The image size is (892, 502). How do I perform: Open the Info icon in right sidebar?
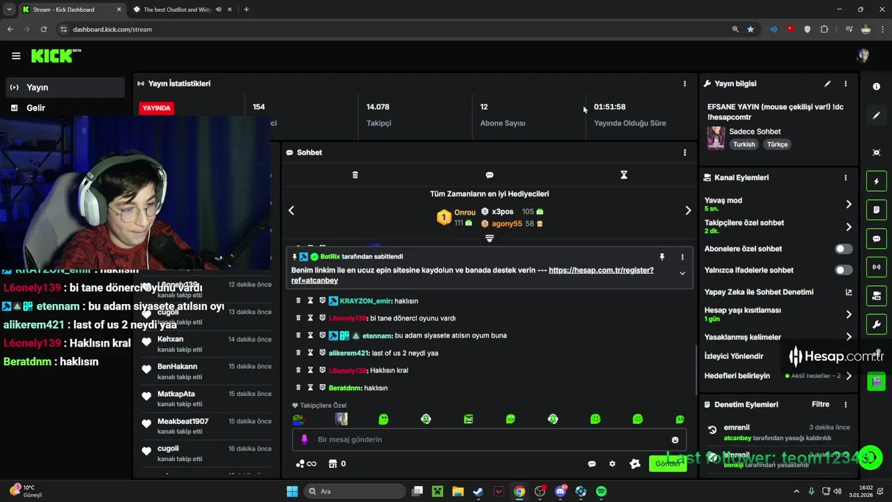(877, 86)
